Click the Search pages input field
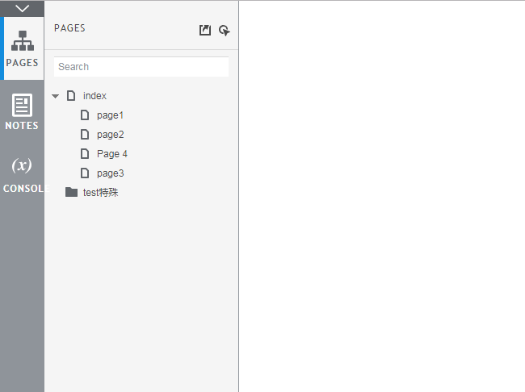 coord(141,67)
